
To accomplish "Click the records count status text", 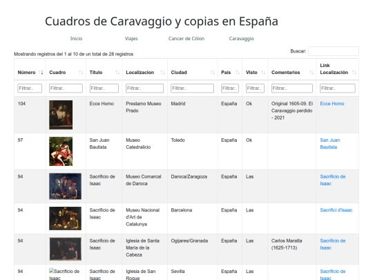I will (x=73, y=54).
